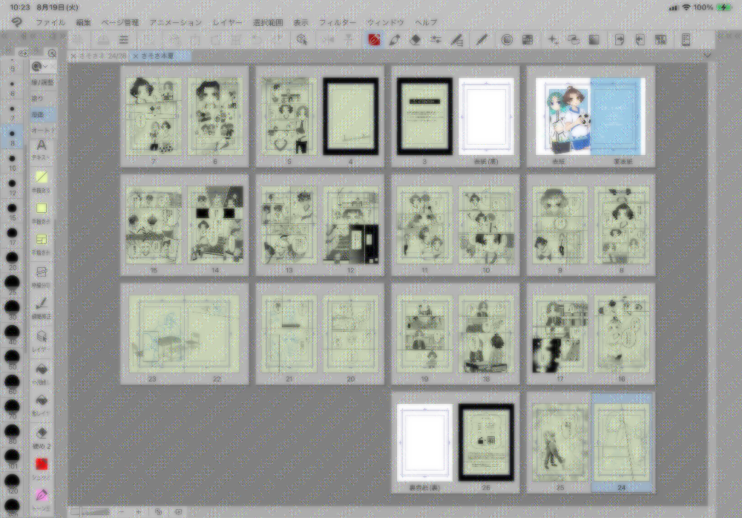This screenshot has width=742, height=518.
Task: Click the smartphone icon in command bar
Action: tap(686, 39)
